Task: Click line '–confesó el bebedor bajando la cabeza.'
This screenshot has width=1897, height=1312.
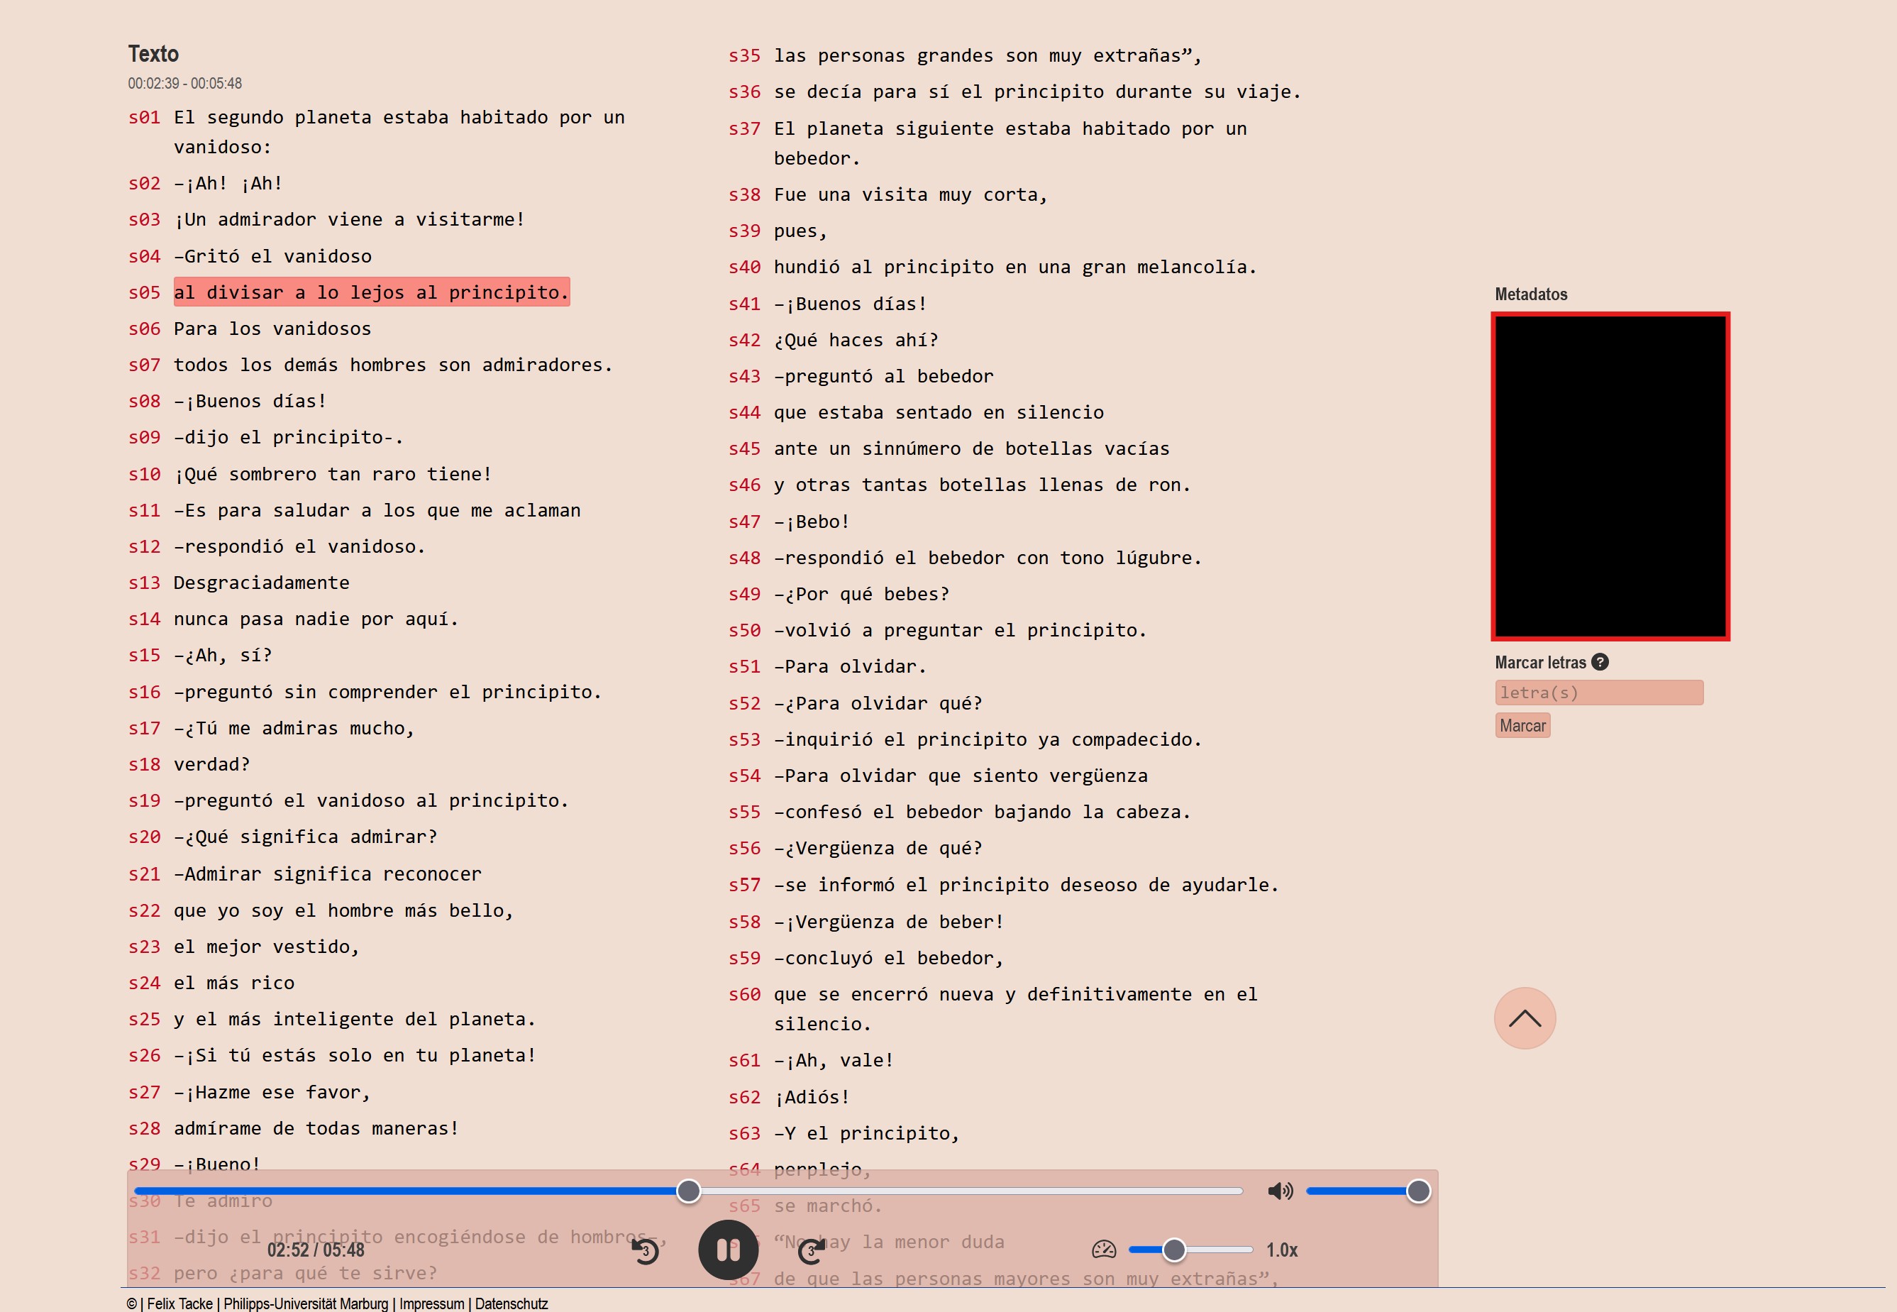Action: pyautogui.click(x=983, y=811)
